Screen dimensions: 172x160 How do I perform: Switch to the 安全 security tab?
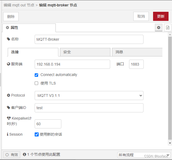[85, 52]
